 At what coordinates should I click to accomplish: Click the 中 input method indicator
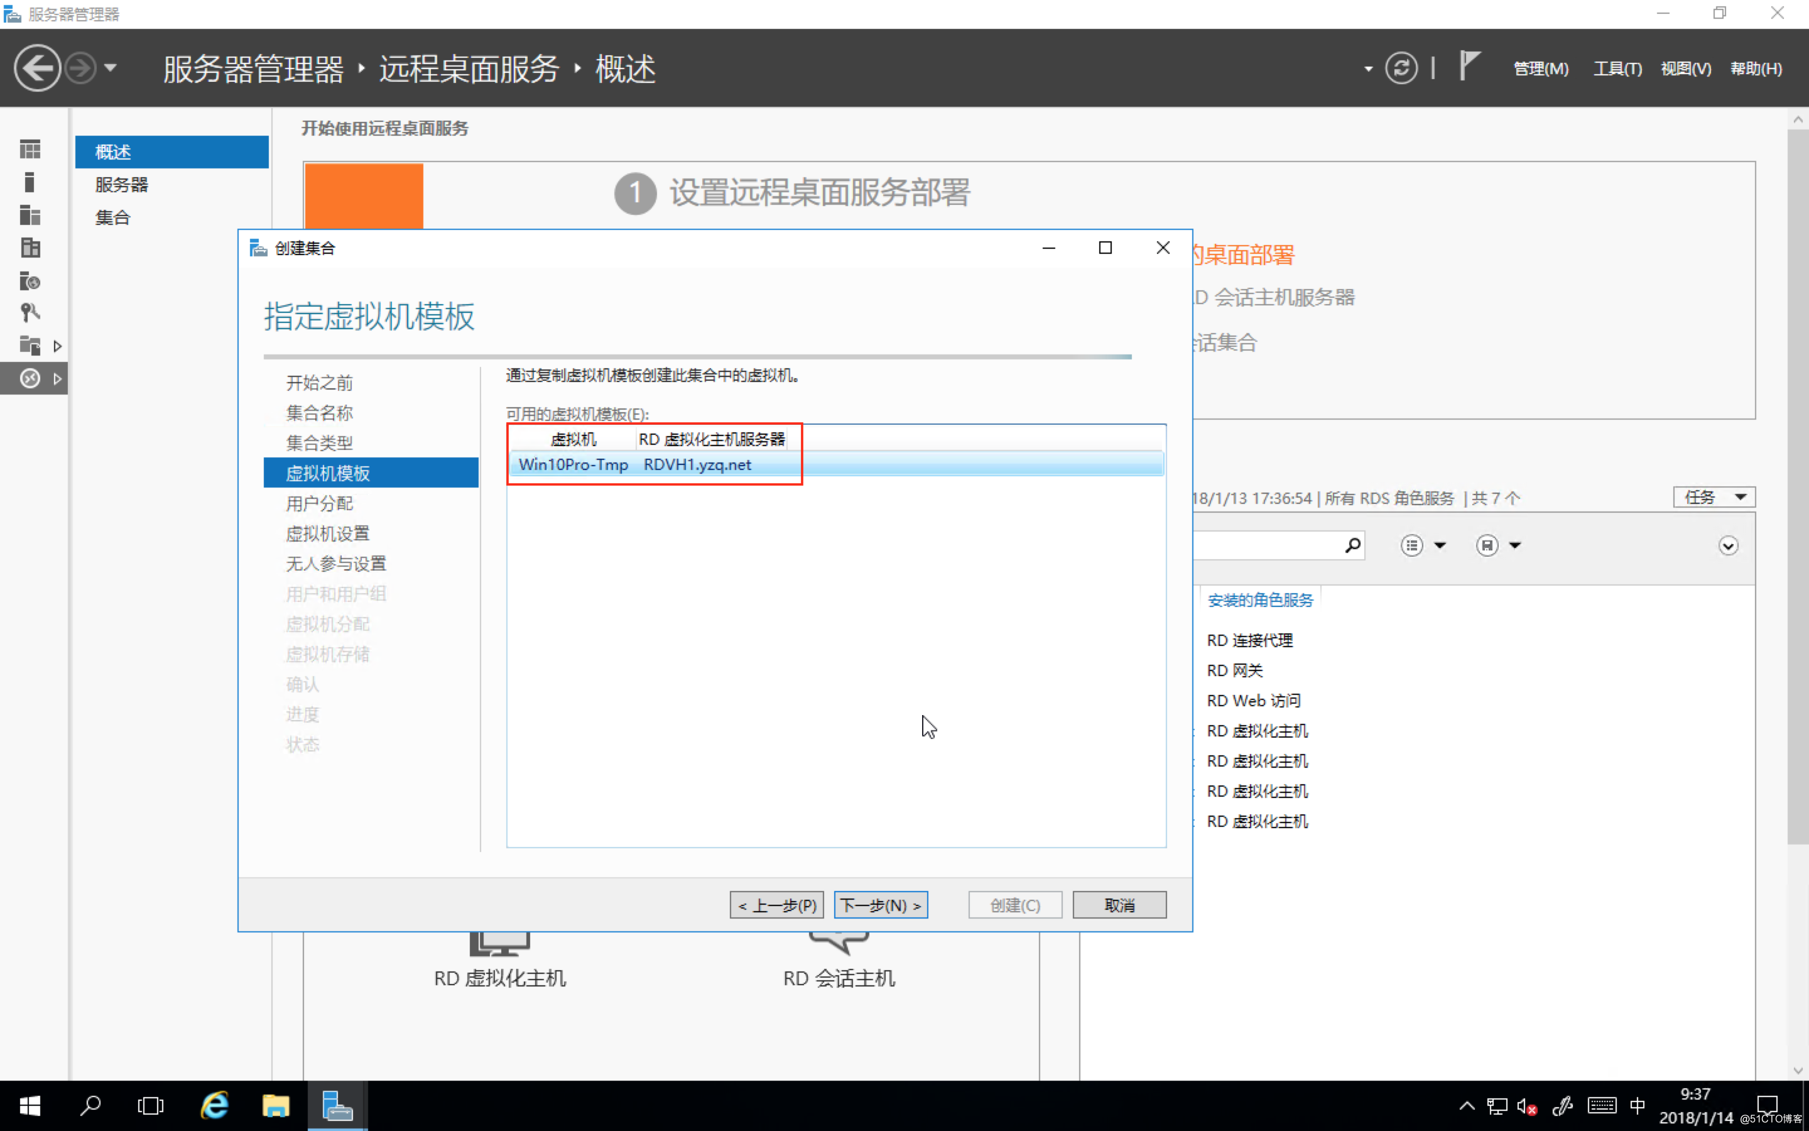pyautogui.click(x=1637, y=1106)
